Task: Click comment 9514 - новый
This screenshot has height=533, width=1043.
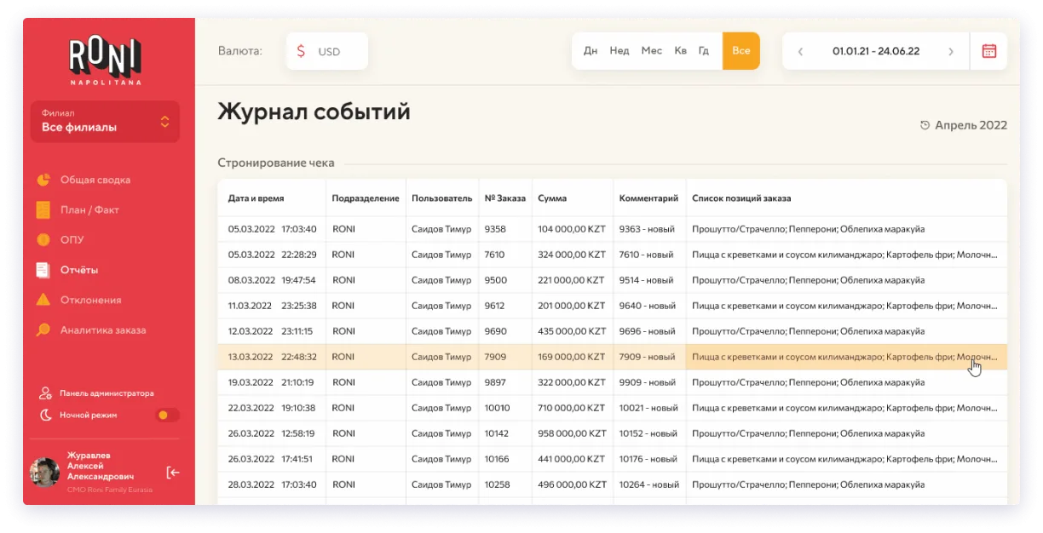Action: coord(646,280)
